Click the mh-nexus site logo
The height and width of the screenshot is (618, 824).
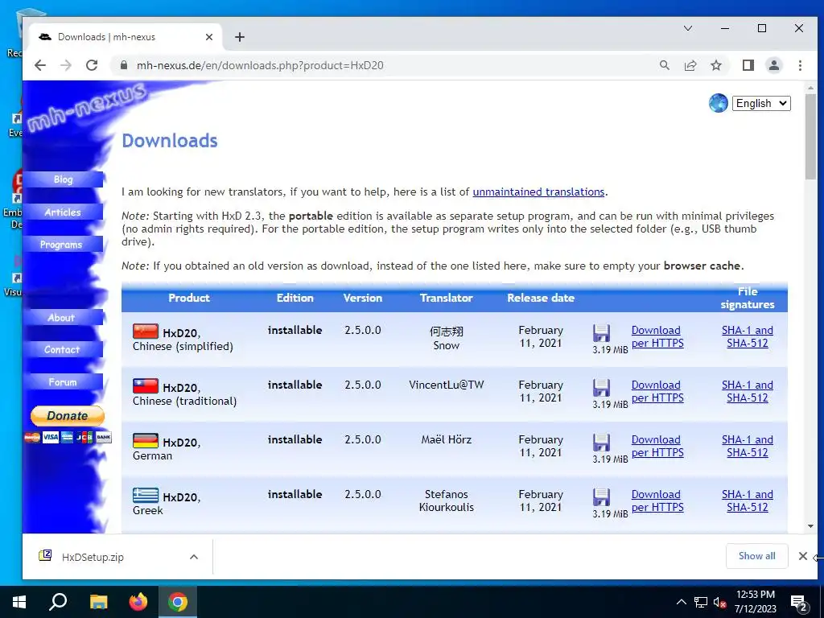(87, 107)
